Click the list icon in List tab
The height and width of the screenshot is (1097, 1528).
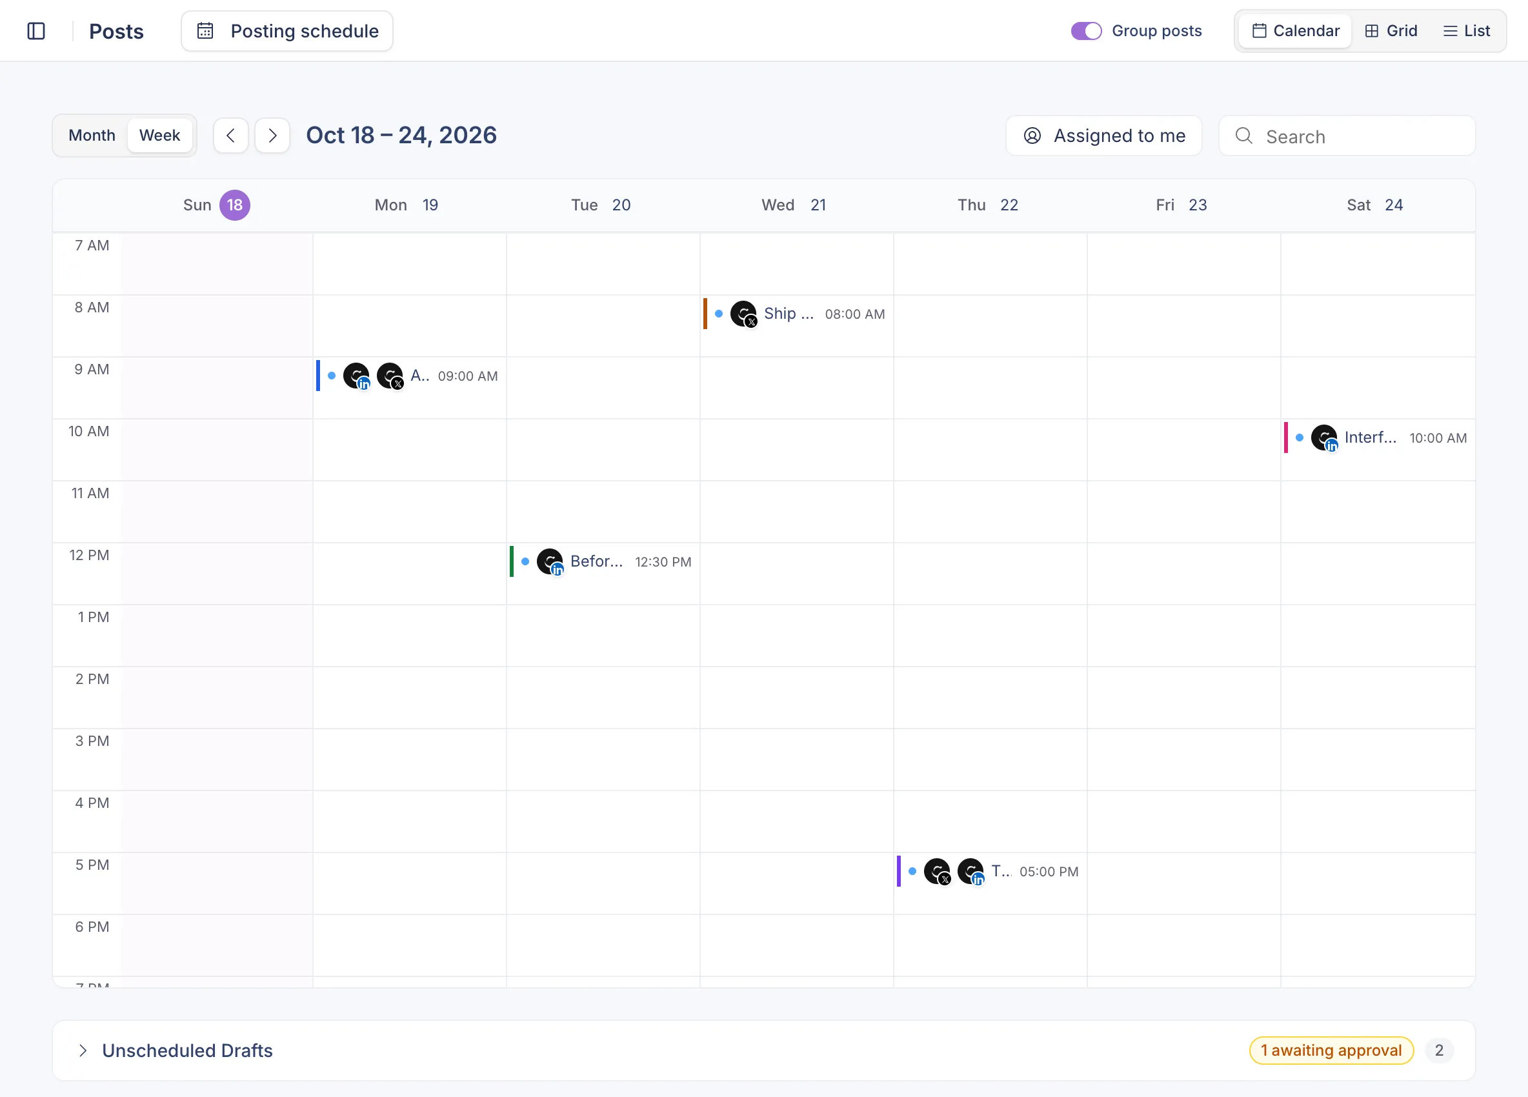click(1450, 31)
